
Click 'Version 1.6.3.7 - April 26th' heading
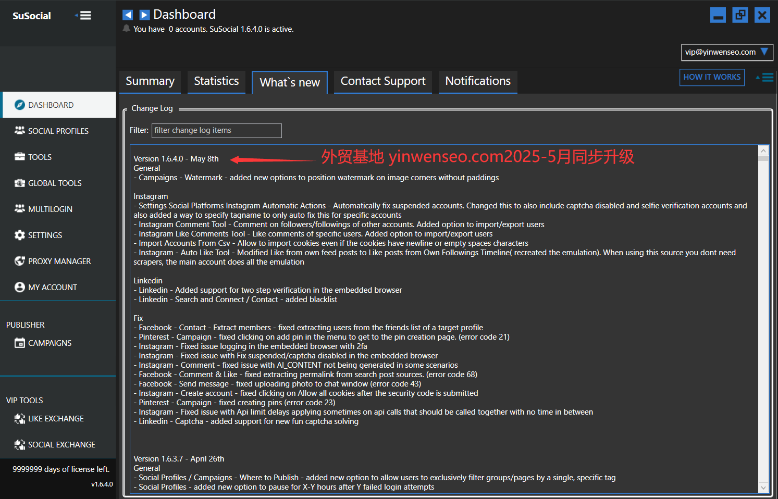click(179, 459)
